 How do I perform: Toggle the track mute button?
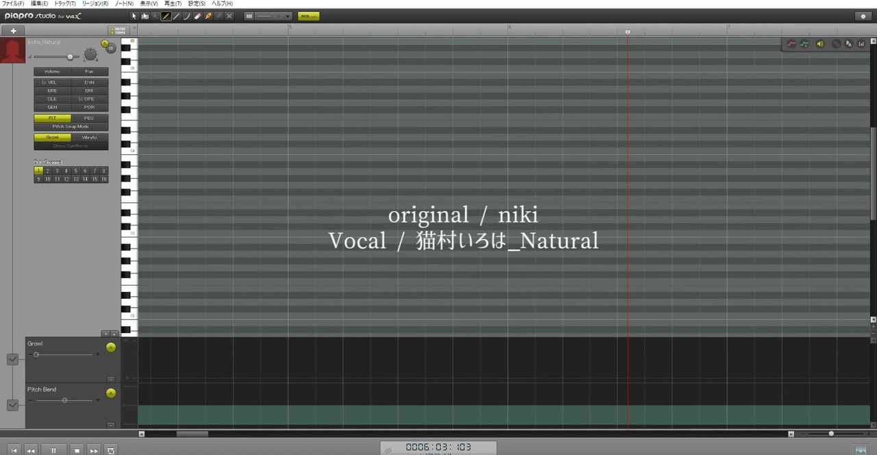coord(111,48)
